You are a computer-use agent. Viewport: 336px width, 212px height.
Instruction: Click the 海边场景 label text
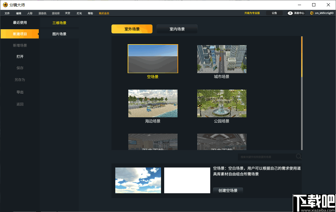[153, 121]
